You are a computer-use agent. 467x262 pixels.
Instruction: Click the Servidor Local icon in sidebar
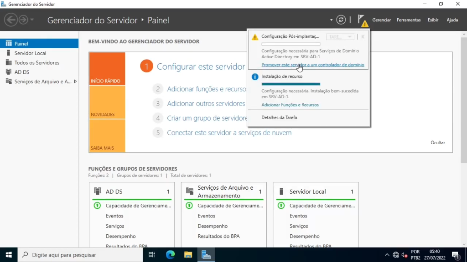point(9,53)
